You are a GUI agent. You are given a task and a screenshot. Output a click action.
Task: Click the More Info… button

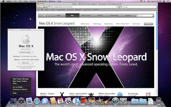point(26,63)
